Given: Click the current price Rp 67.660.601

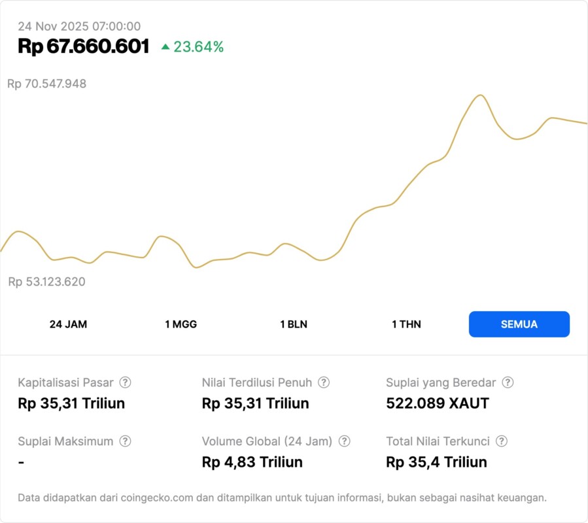Looking at the screenshot, I should point(84,46).
